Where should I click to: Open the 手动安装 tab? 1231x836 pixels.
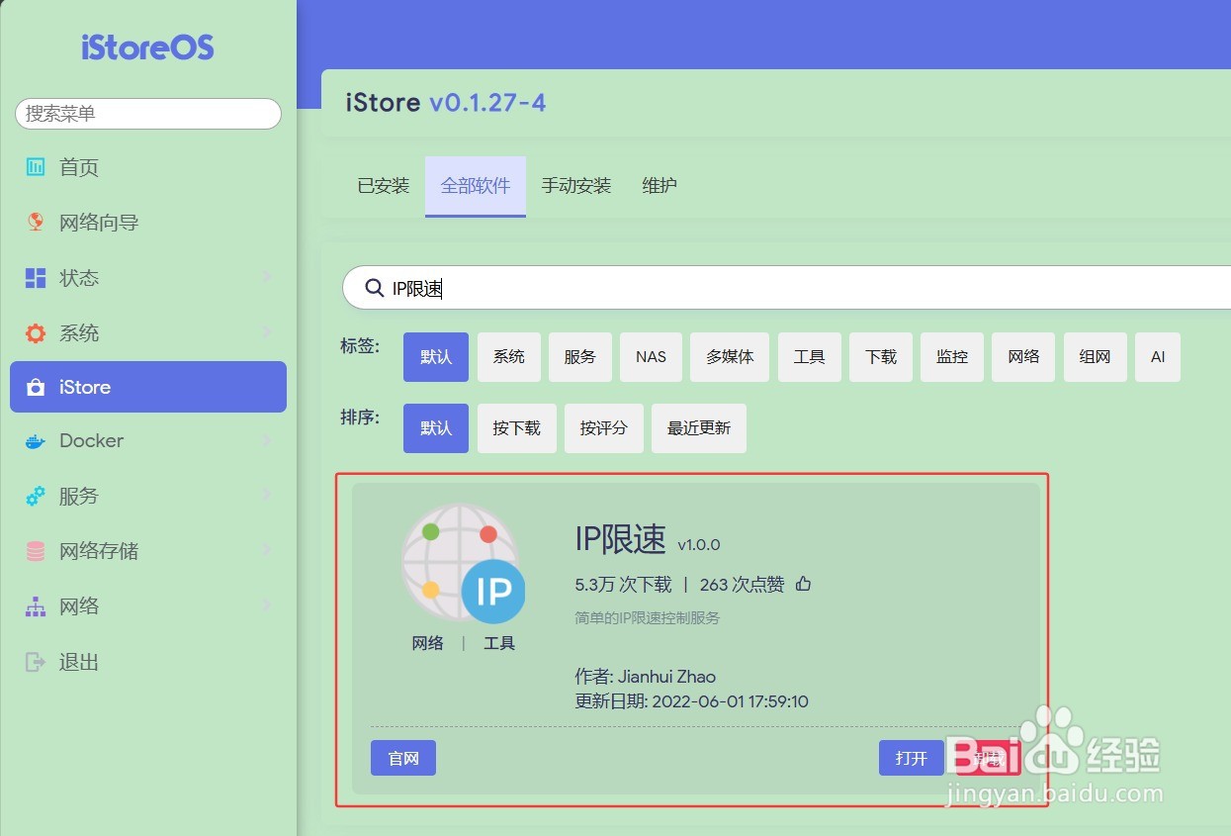point(576,185)
